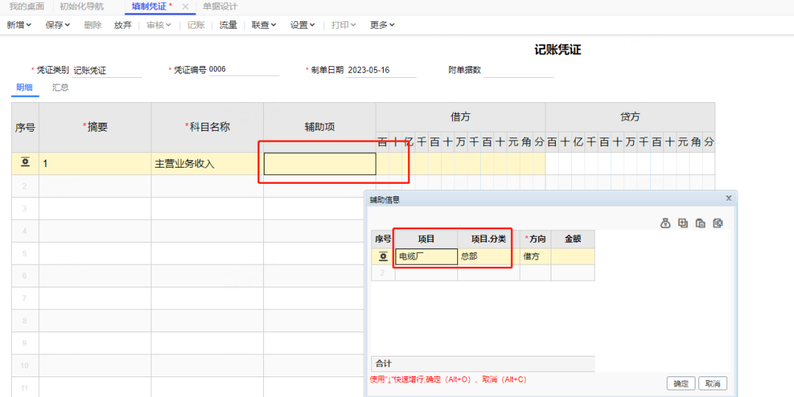The image size is (794, 397).
Task: Expand the 更多 menu
Action: click(x=382, y=25)
